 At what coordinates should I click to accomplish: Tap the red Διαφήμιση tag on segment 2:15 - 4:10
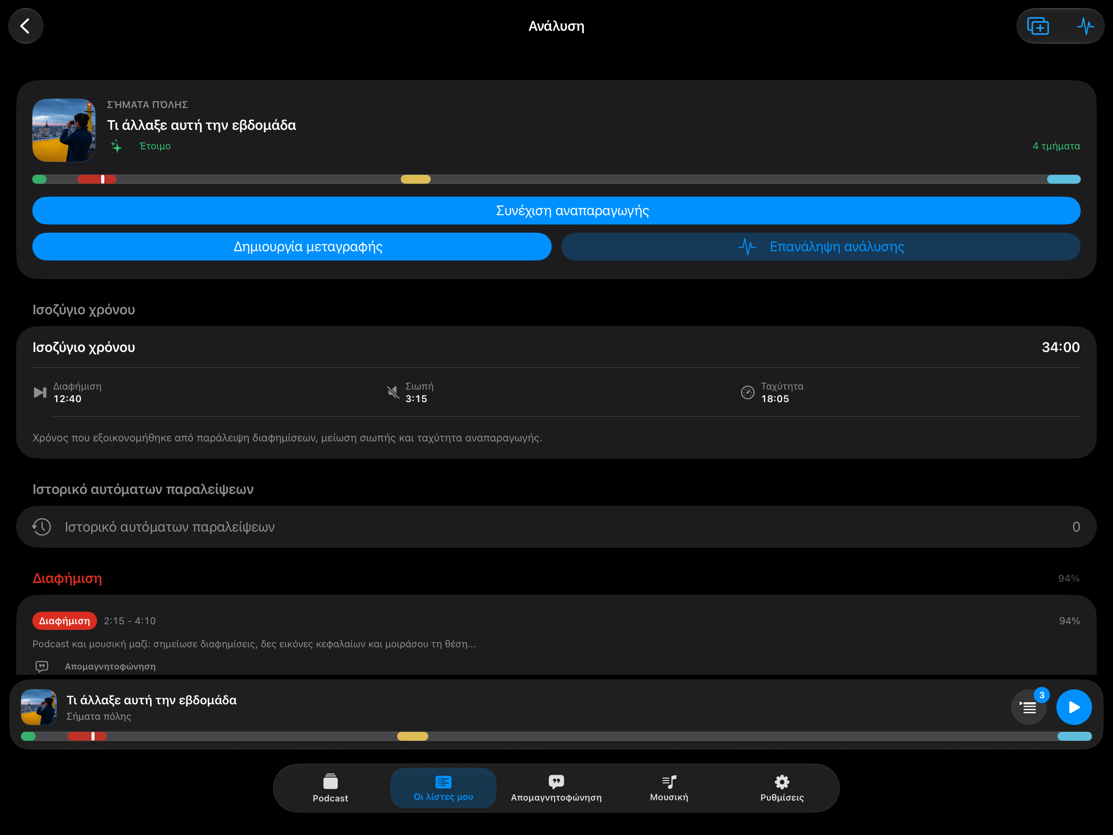(64, 621)
